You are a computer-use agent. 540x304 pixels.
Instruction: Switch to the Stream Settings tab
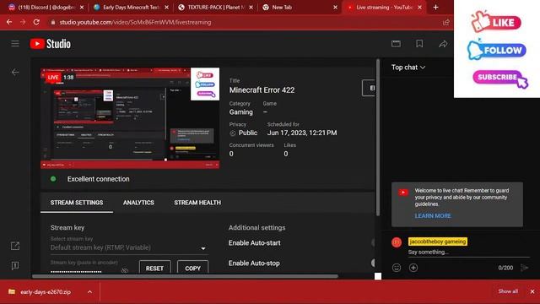(x=77, y=203)
